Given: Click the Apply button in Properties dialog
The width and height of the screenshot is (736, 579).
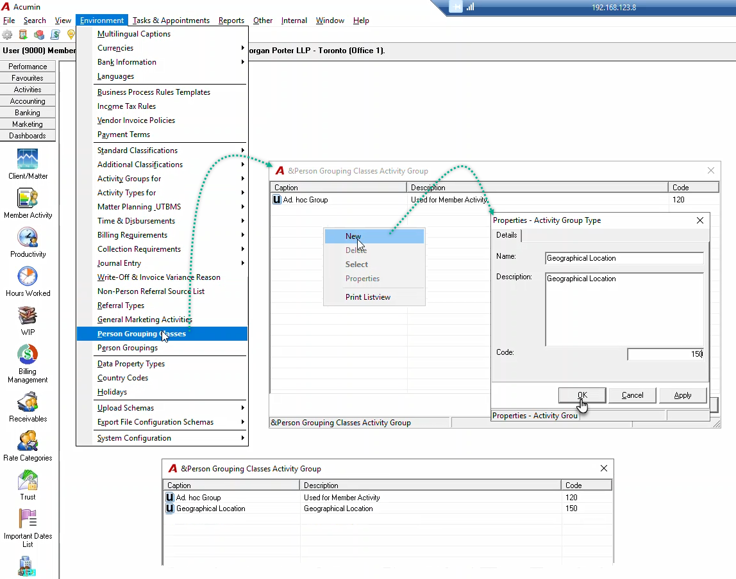Looking at the screenshot, I should pyautogui.click(x=683, y=395).
